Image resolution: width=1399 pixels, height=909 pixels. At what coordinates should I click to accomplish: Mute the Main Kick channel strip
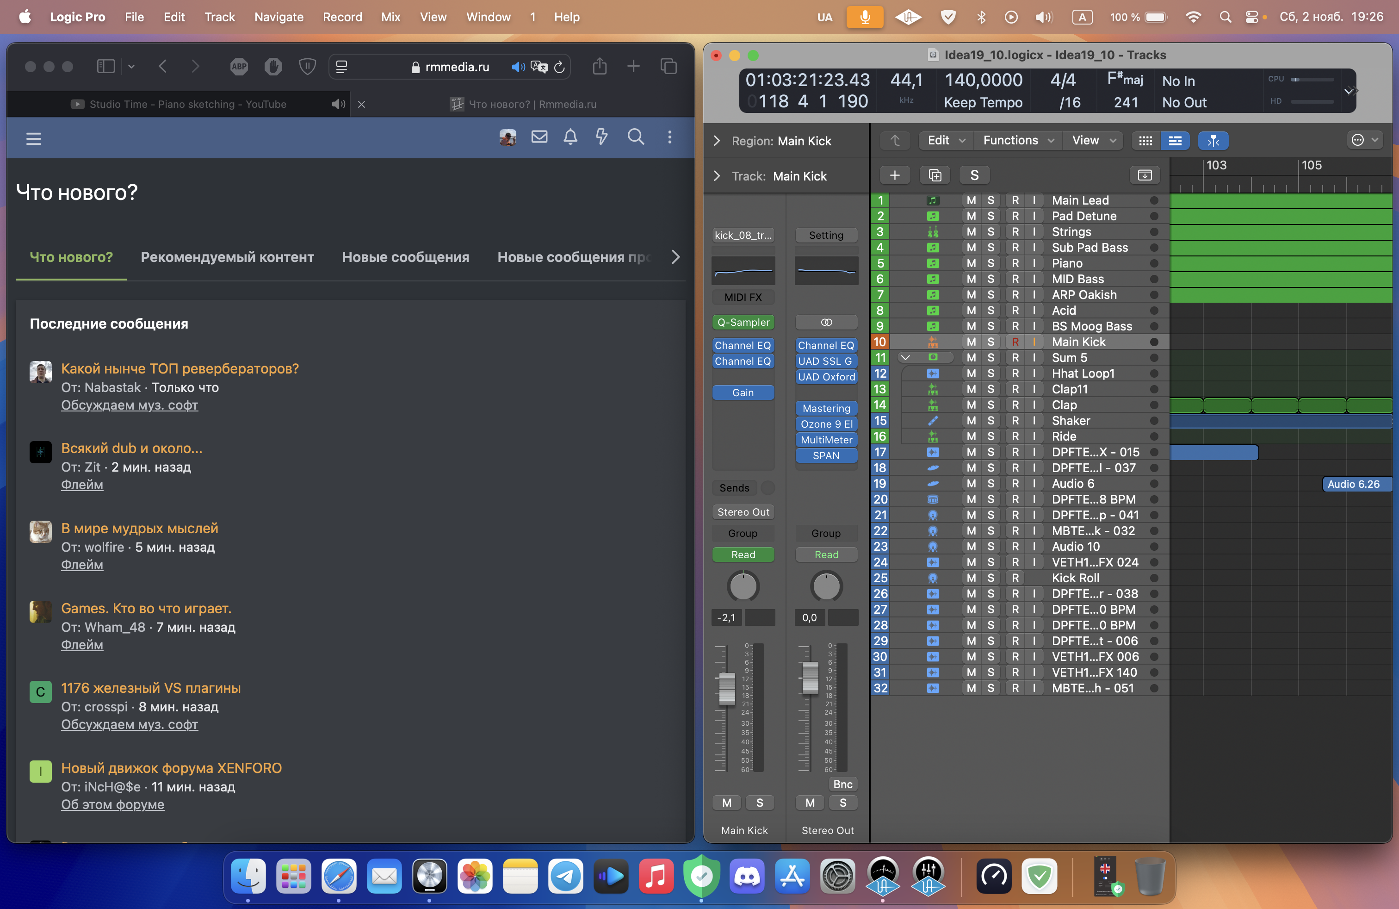pos(727,803)
